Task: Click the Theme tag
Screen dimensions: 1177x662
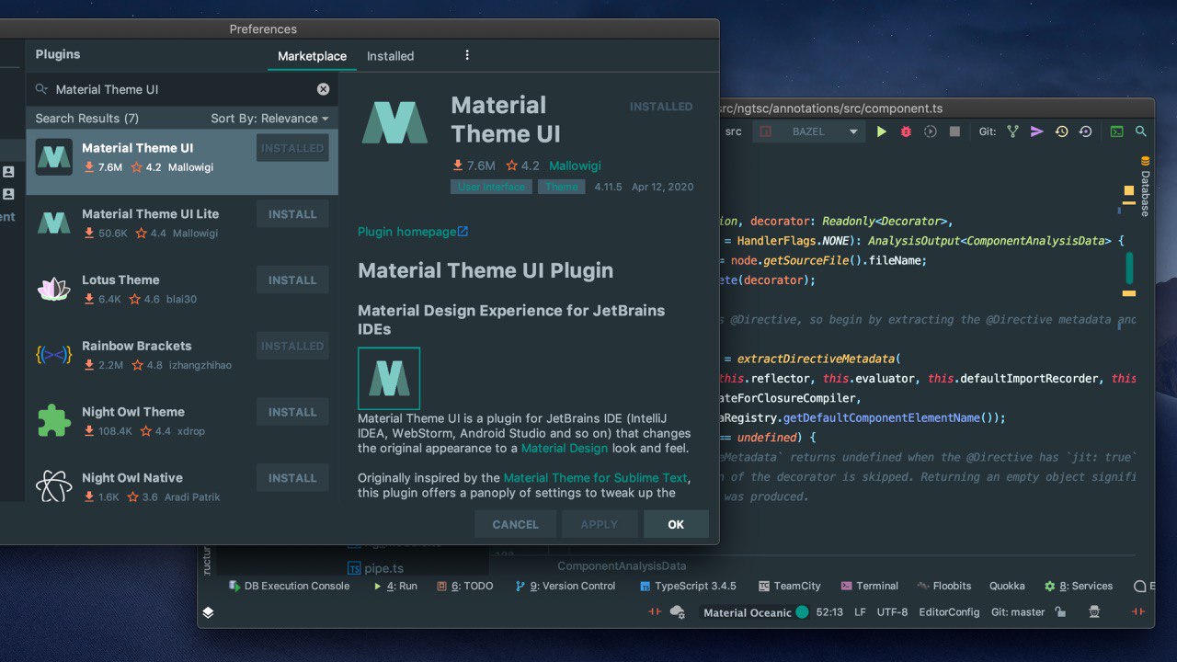Action: tap(562, 187)
